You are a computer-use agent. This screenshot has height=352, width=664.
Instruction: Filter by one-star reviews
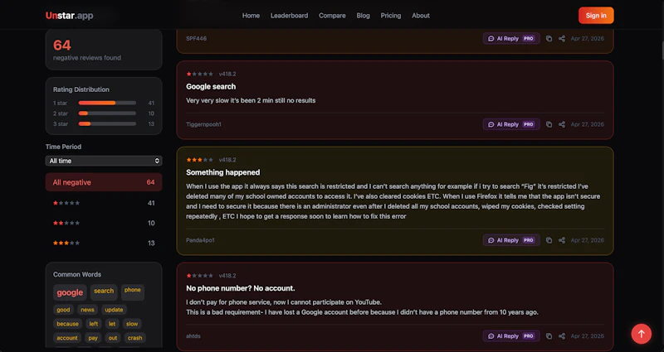pos(104,203)
